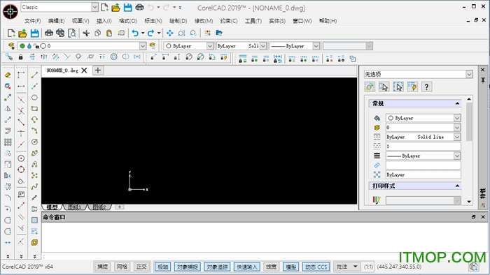The image size is (490, 275).
Task: Select the concentric constraint icon
Action: [113, 57]
